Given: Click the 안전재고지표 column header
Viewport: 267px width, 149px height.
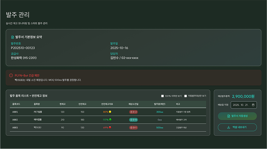Looking at the screenshot, I should [x=107, y=104].
